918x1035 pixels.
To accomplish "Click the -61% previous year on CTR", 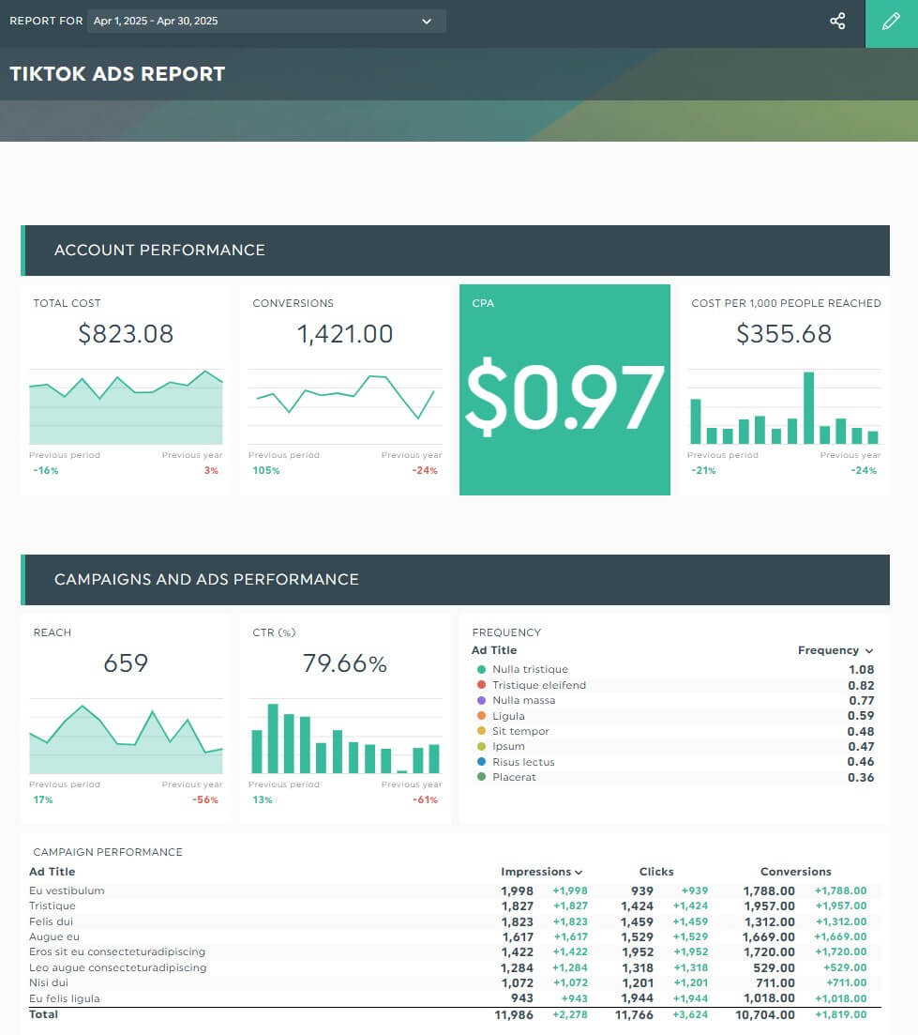I will click(x=425, y=800).
